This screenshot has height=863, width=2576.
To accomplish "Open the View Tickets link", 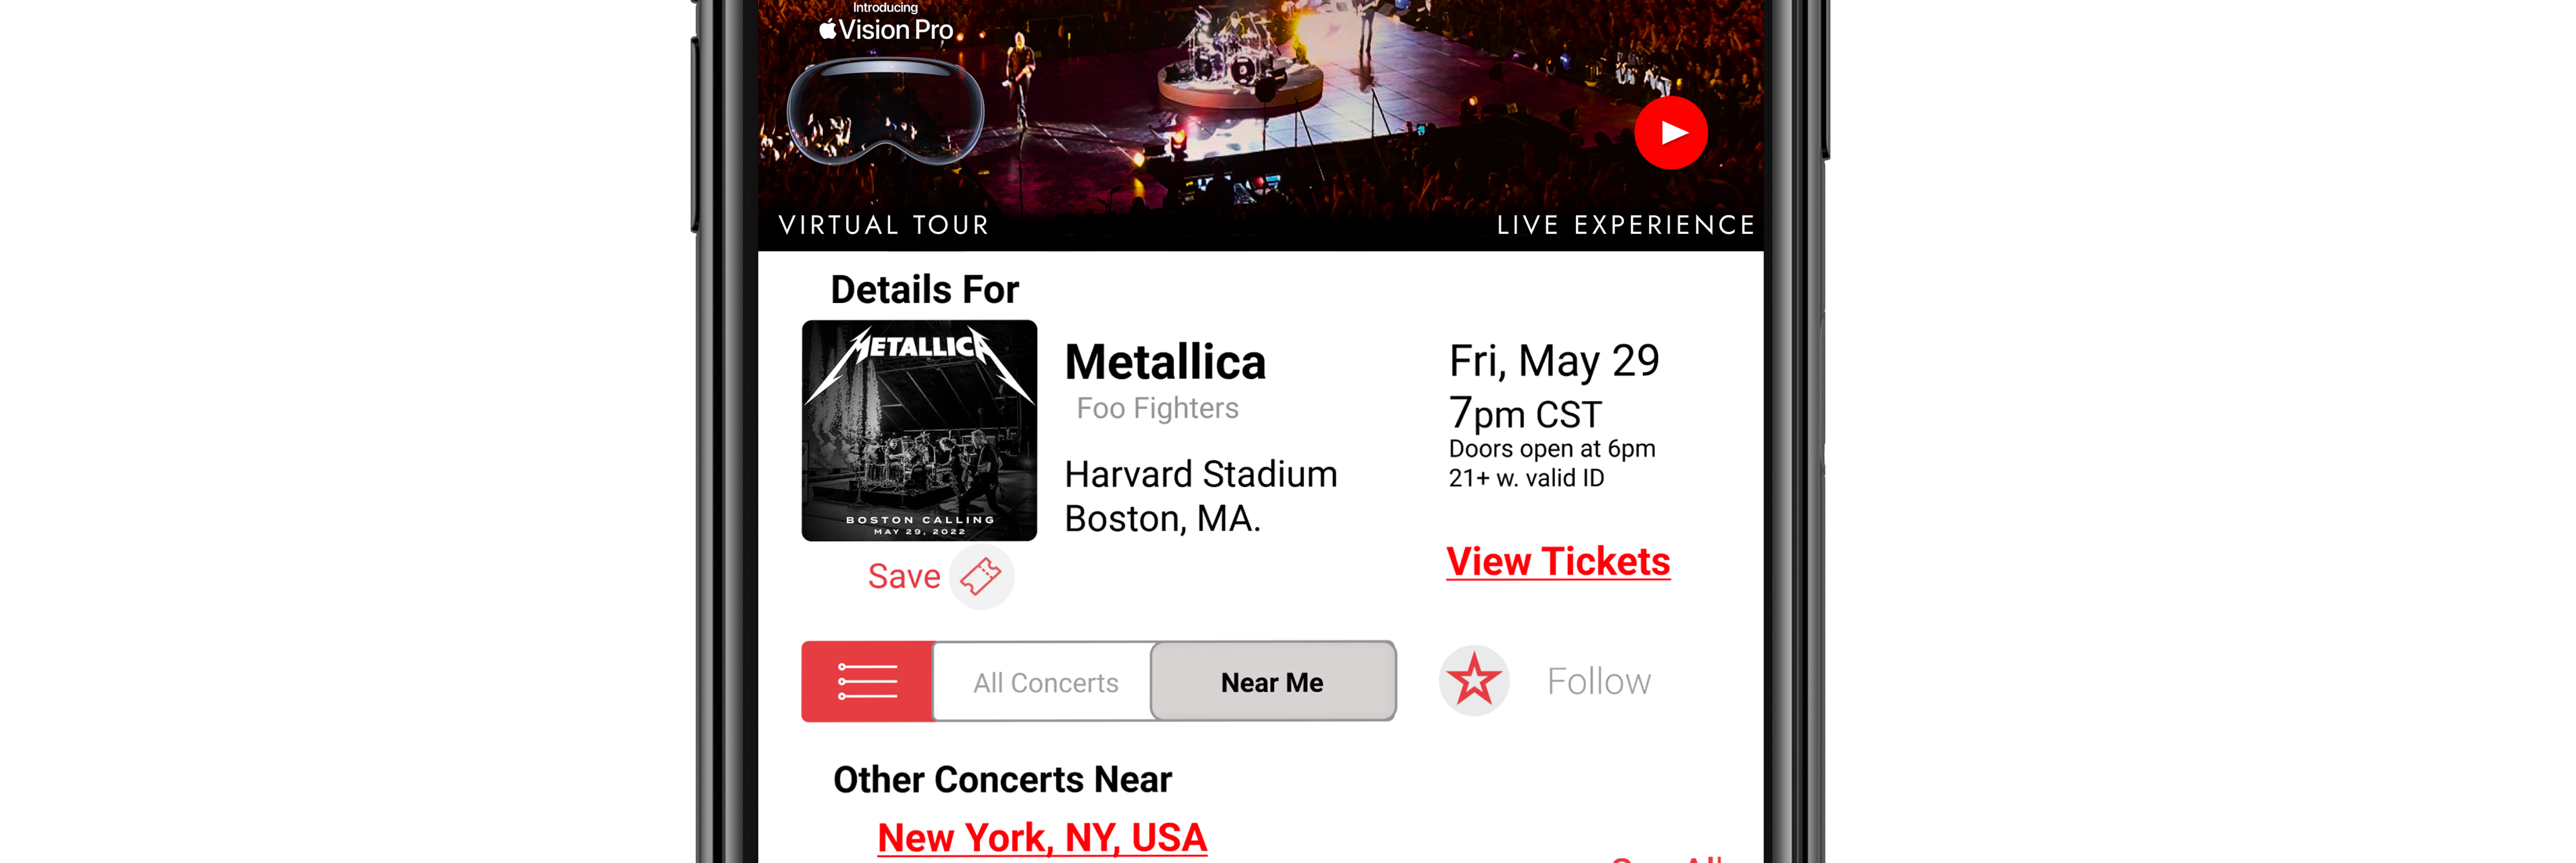I will point(1557,562).
